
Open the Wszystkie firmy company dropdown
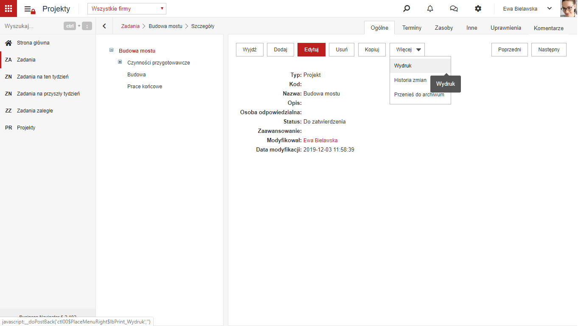[127, 8]
